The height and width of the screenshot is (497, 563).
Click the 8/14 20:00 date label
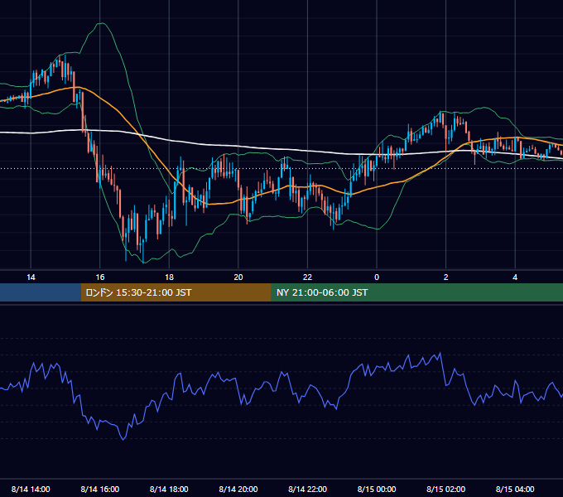[238, 489]
